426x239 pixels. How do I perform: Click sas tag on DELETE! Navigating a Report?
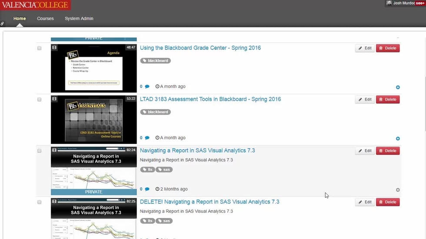[x=164, y=221]
